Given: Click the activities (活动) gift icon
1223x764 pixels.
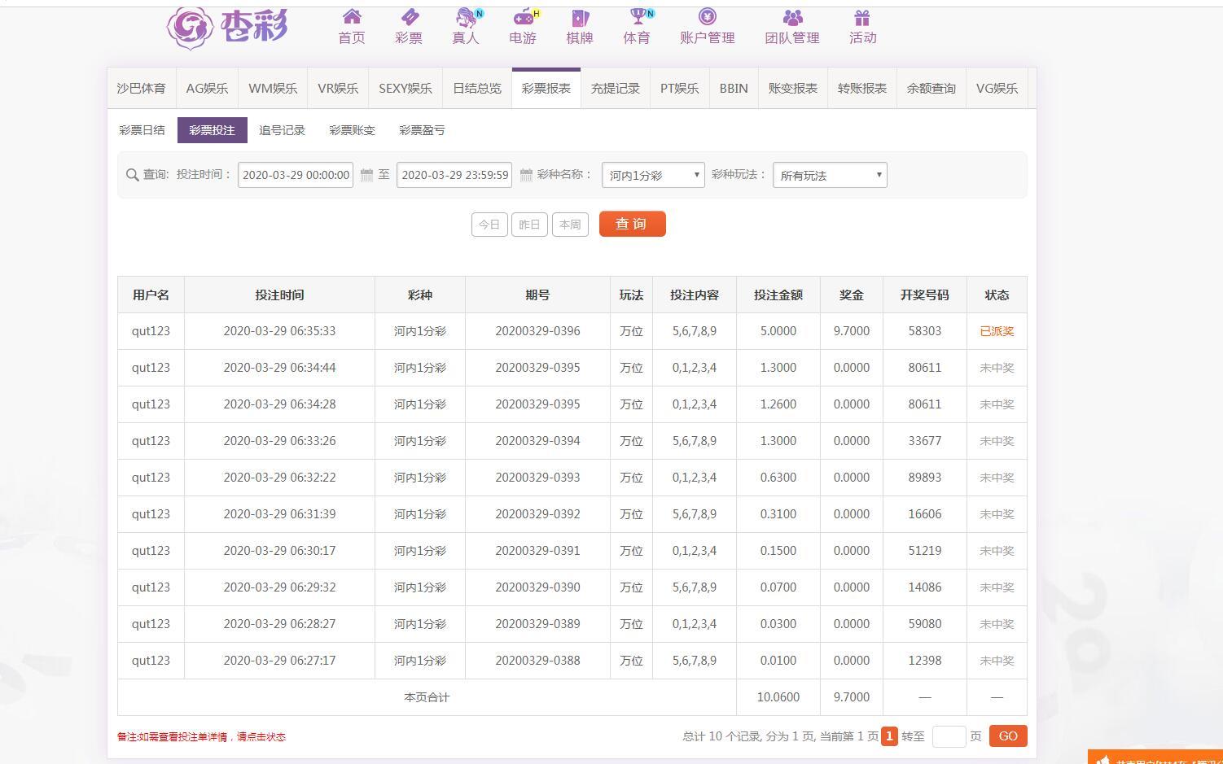Looking at the screenshot, I should [862, 17].
